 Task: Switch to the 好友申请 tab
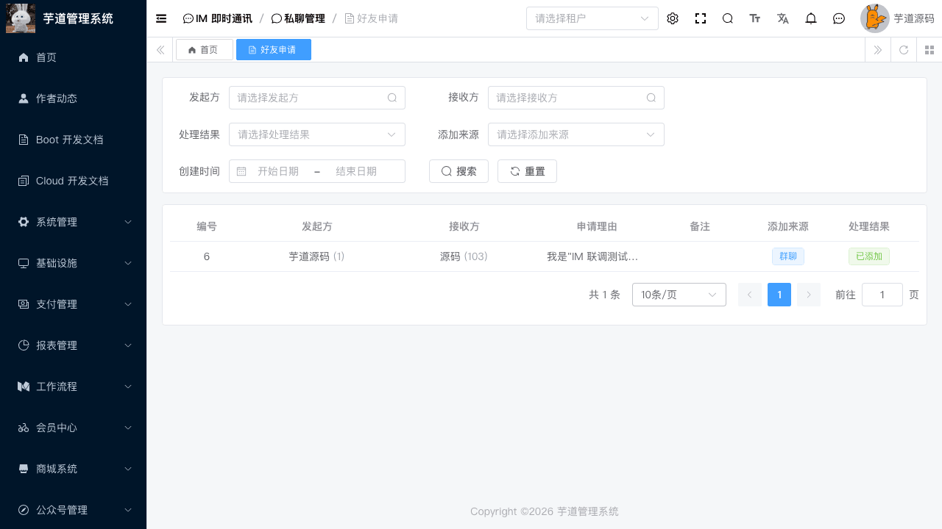[x=274, y=50]
